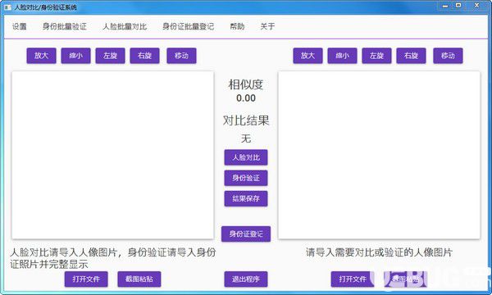Click the left panel's 打开文件 button

(86, 279)
